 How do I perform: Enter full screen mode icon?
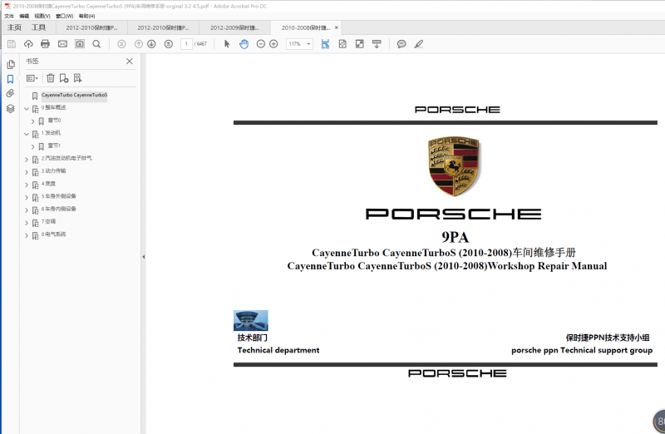(360, 44)
